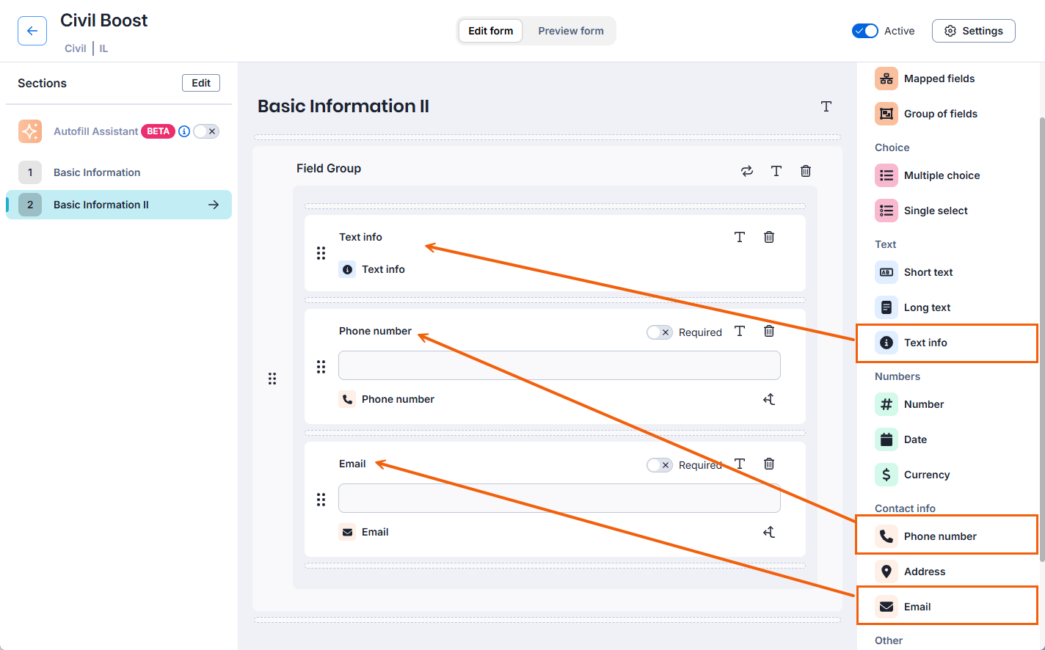
Task: Click the Phone number field text format icon
Action: 740,331
